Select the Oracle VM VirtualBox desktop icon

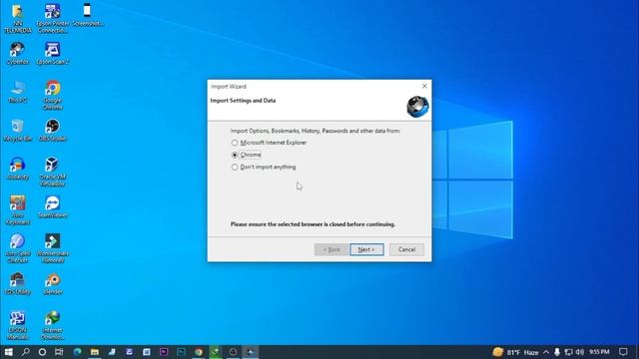coord(53,172)
